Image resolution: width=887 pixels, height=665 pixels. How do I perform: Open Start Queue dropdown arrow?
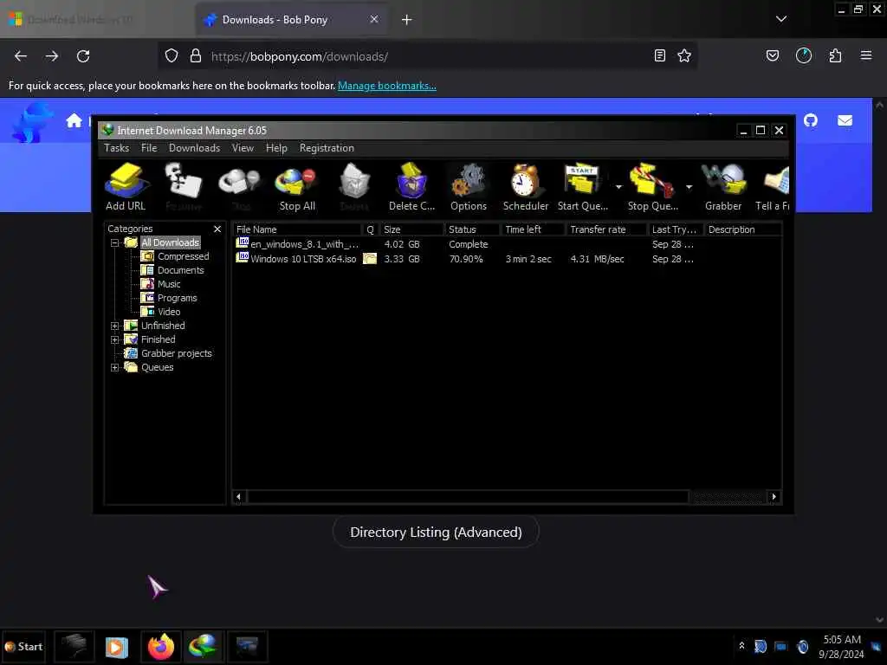[x=618, y=187]
